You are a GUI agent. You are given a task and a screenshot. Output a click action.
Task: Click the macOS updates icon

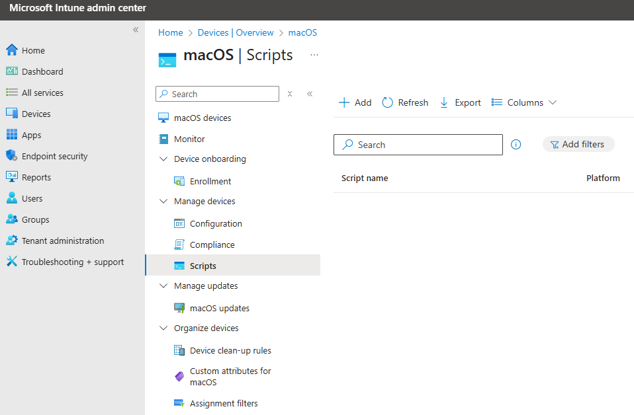pyautogui.click(x=179, y=308)
